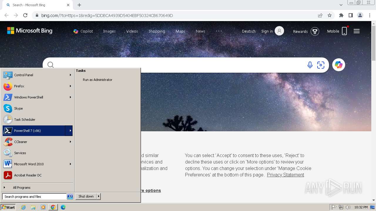Viewport: 376px width, 211px height.
Task: Open Shut down options arrow
Action: (99, 196)
